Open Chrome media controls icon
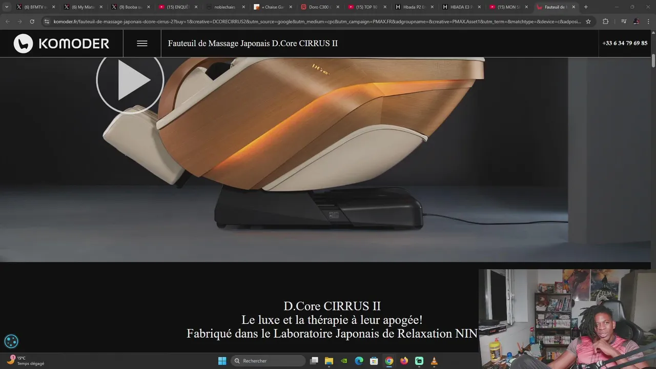 (x=624, y=22)
